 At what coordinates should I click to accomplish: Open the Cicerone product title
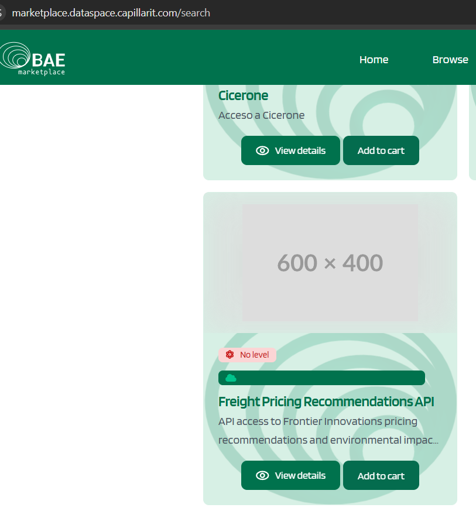pos(243,95)
